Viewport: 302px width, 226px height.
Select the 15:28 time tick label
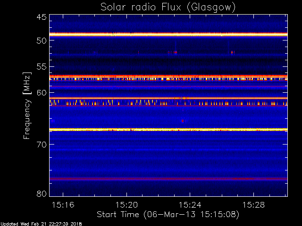(x=253, y=205)
